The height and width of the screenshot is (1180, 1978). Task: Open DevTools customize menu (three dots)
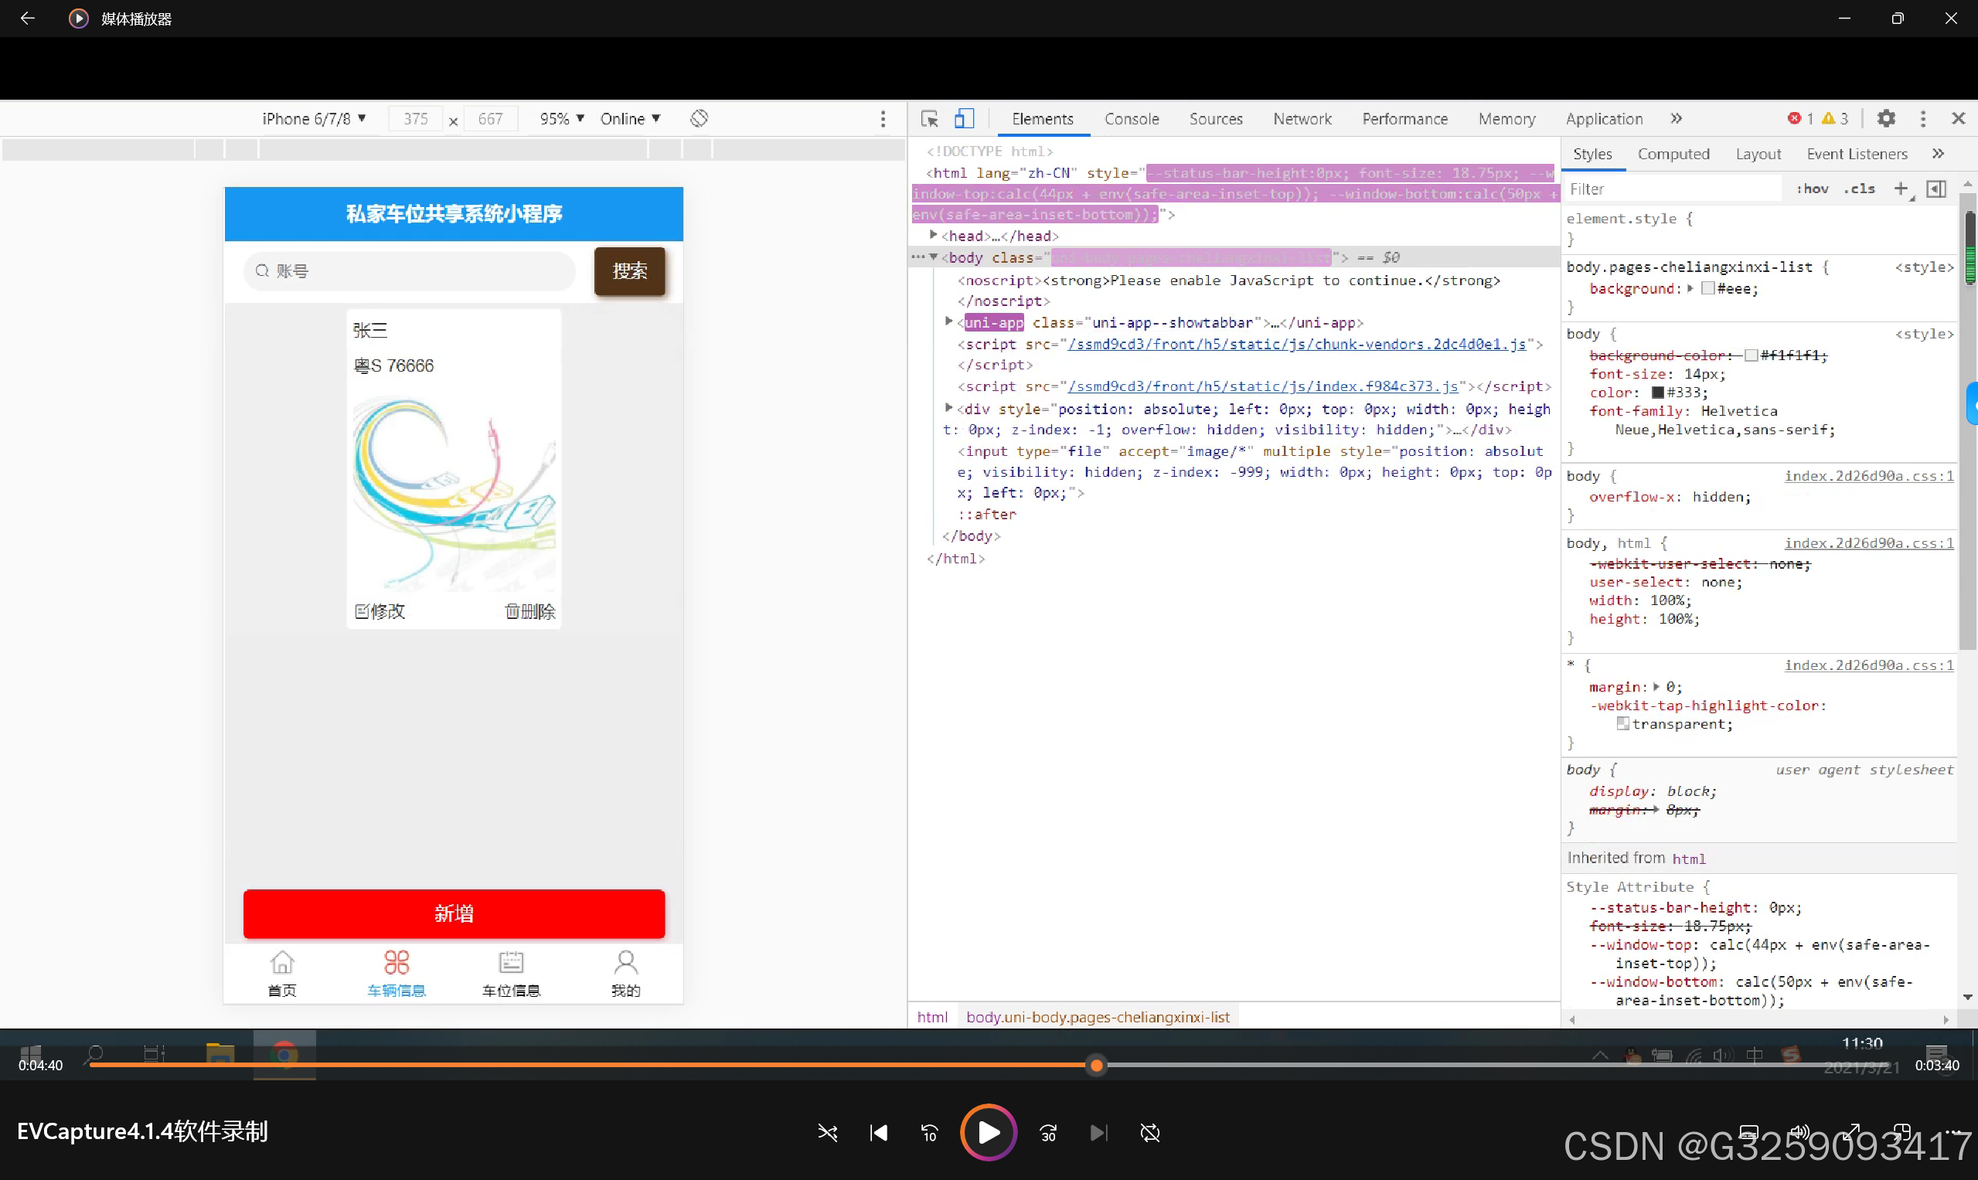click(1923, 118)
